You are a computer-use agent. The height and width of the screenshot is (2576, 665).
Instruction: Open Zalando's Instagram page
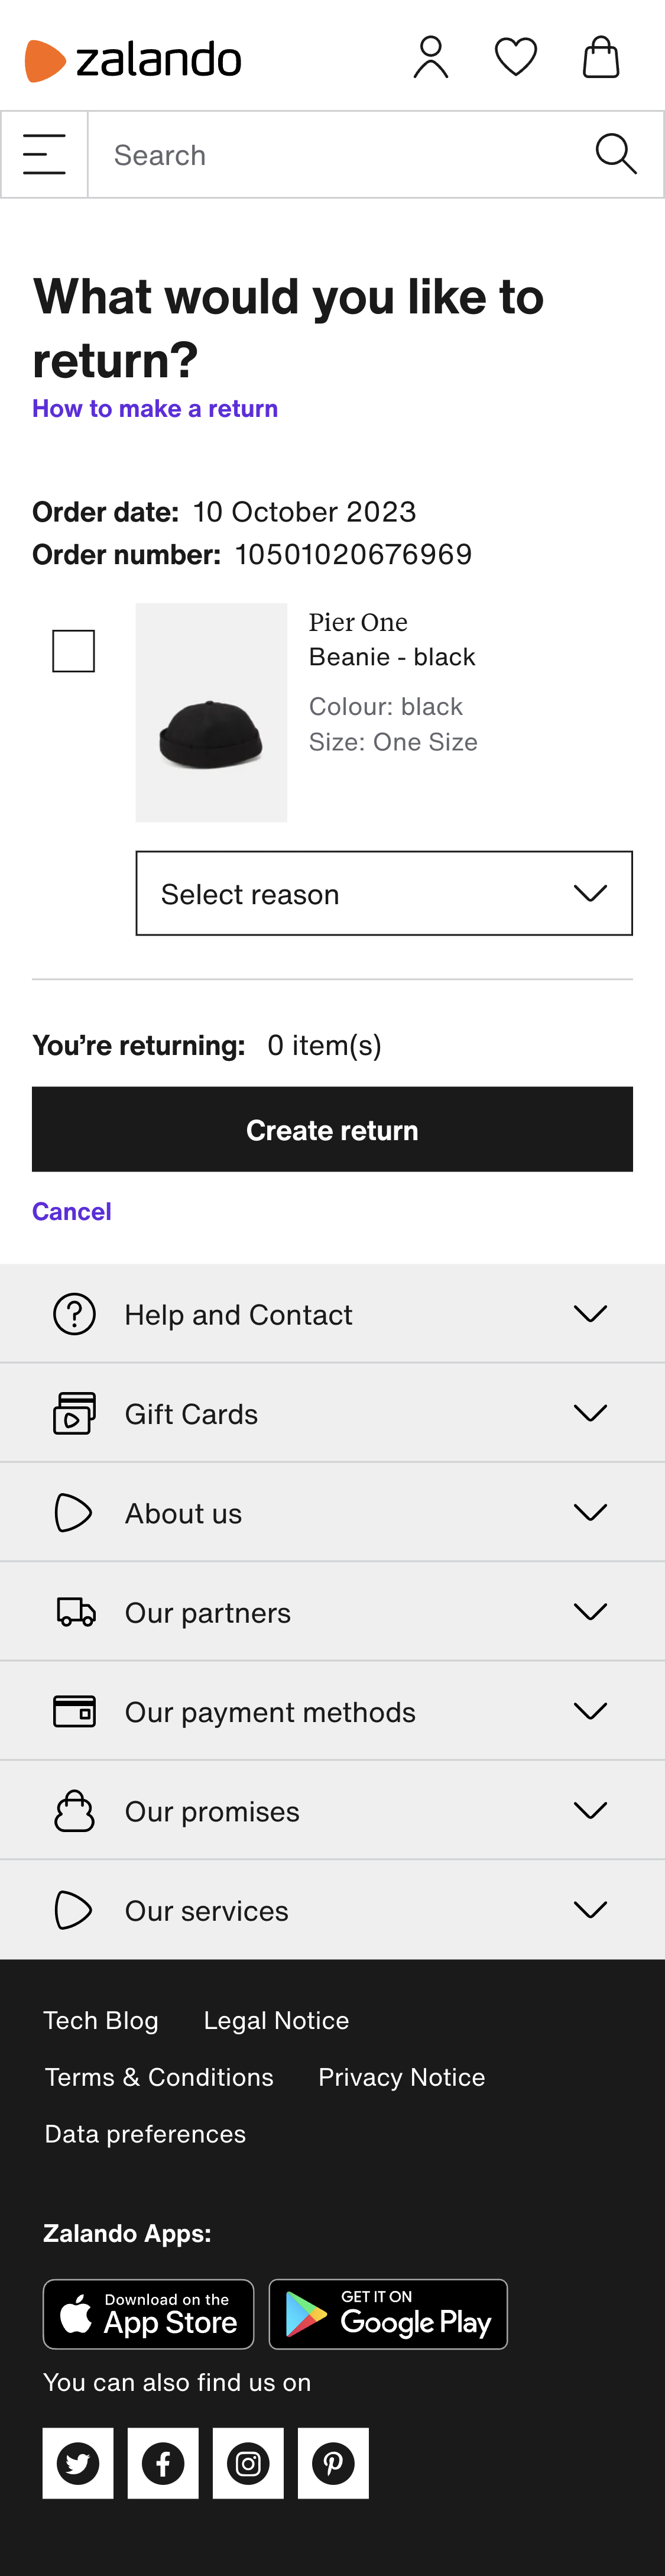click(248, 2462)
